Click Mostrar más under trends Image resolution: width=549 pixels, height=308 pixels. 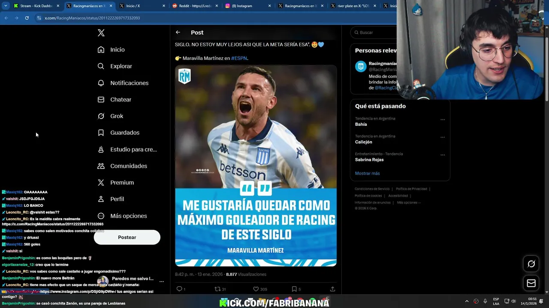pos(367,173)
